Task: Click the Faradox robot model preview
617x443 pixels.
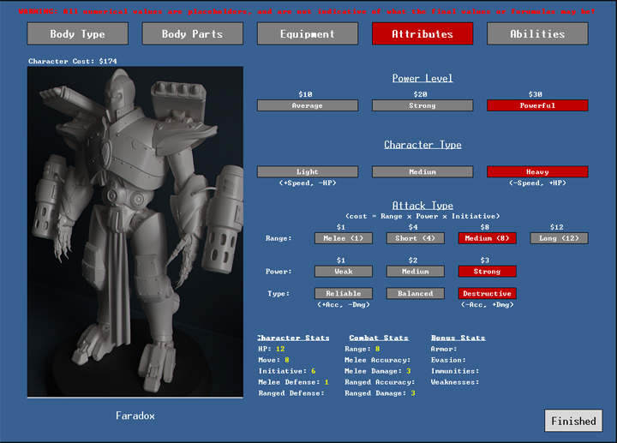Action: click(x=135, y=231)
